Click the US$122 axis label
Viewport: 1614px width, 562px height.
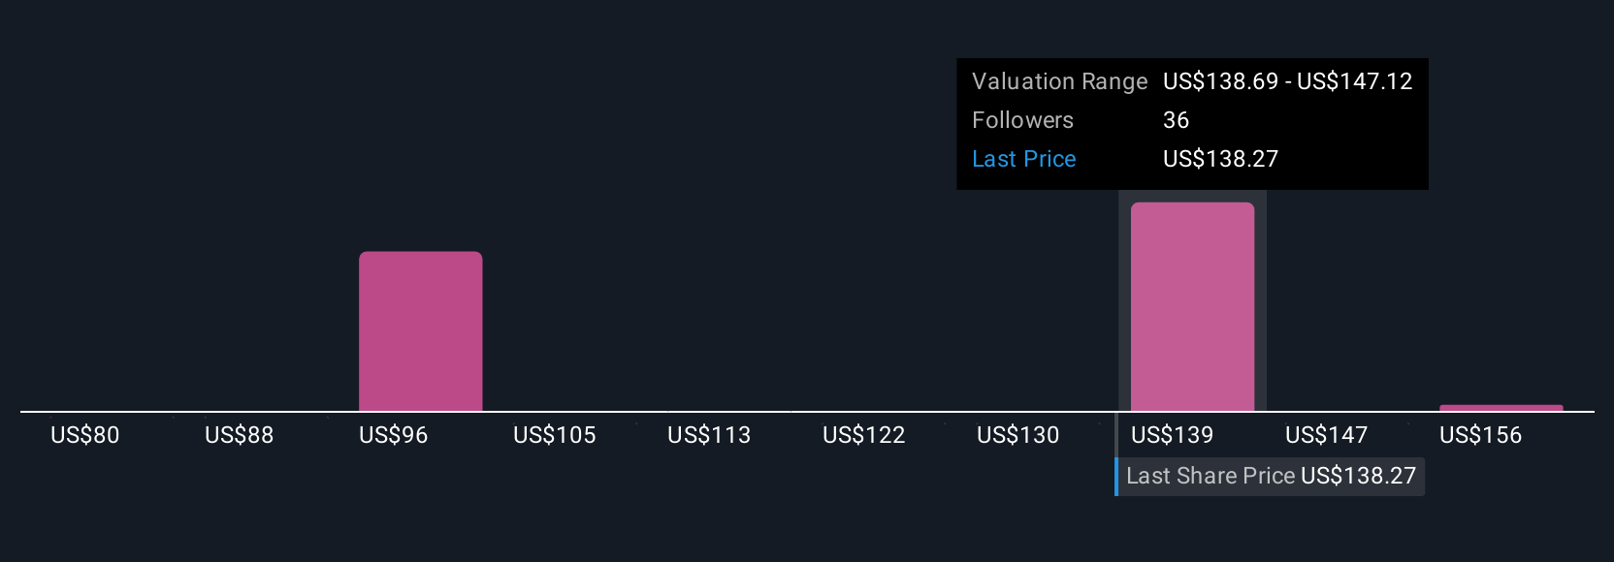pyautogui.click(x=863, y=435)
